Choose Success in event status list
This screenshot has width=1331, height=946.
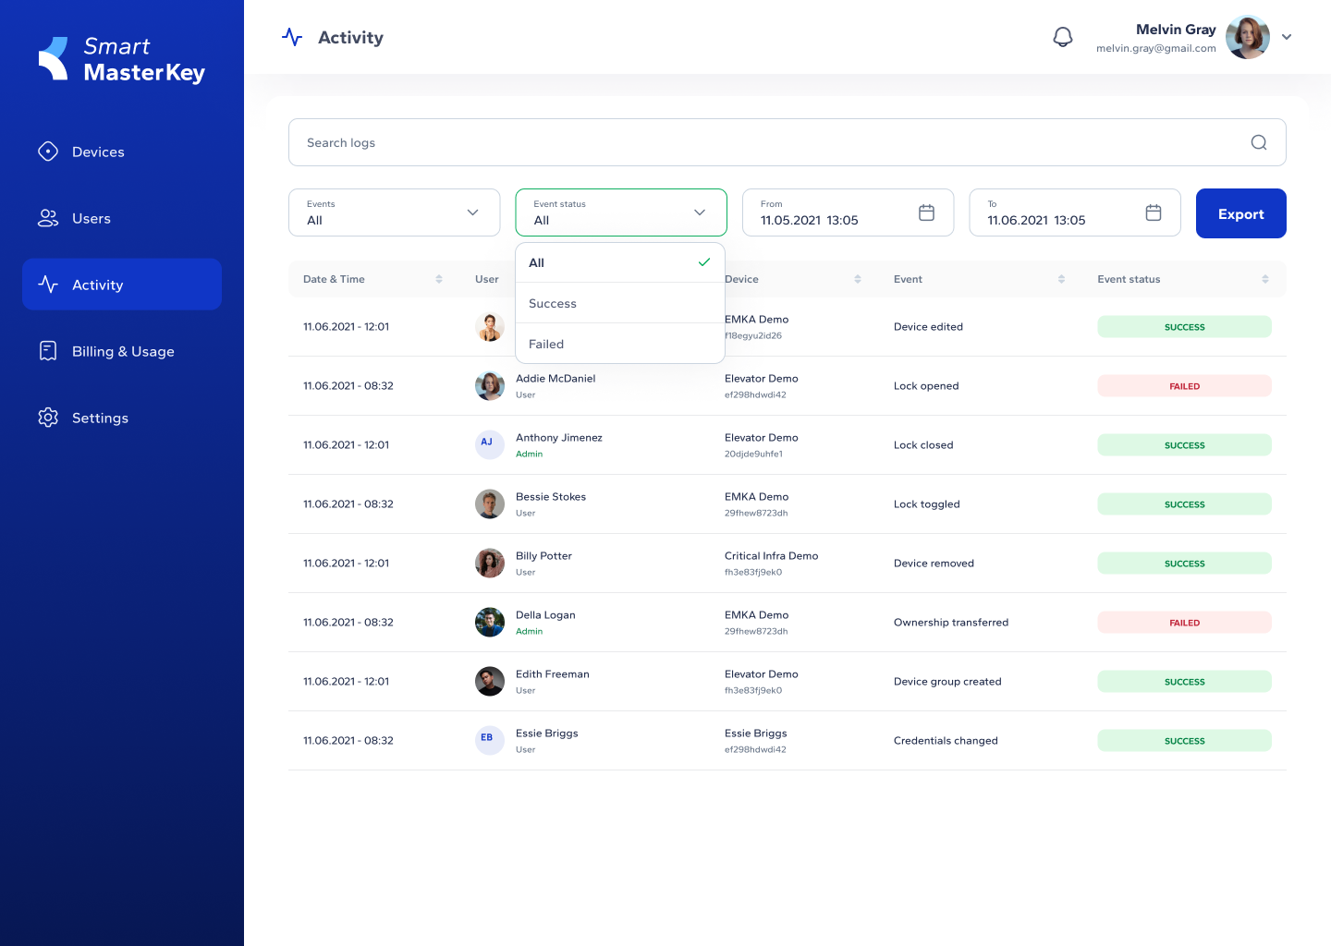click(619, 303)
